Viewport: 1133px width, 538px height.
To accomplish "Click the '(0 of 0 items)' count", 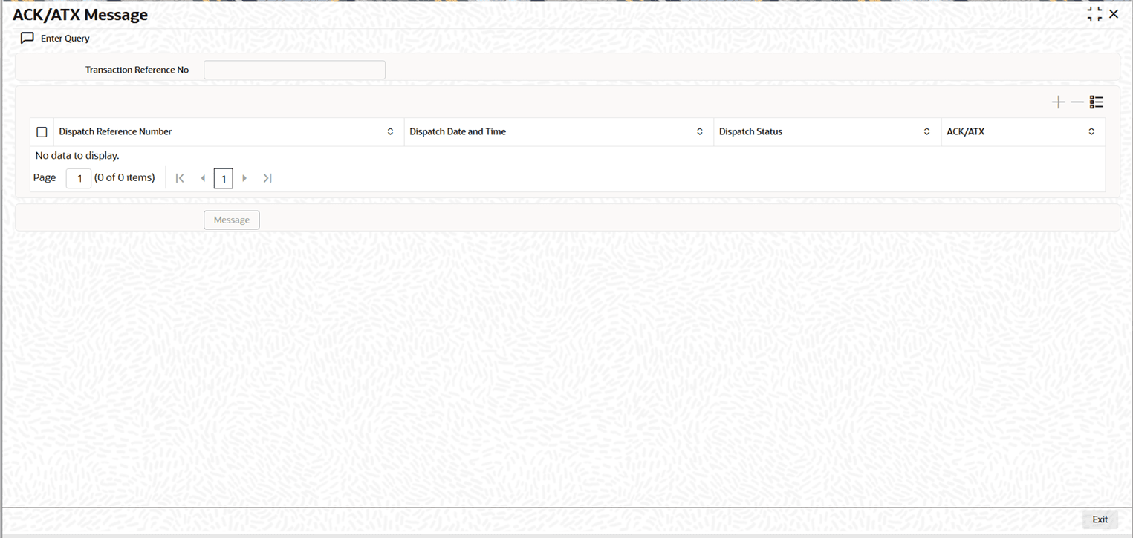I will click(125, 177).
